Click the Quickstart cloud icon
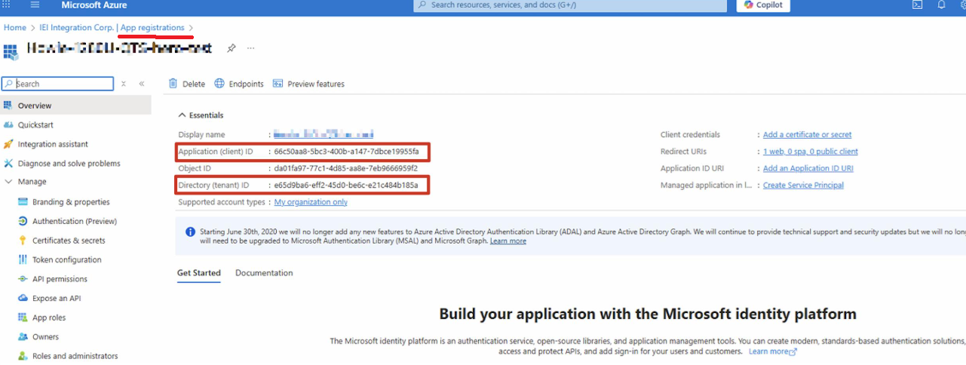This screenshot has height=365, width=966. tap(8, 125)
